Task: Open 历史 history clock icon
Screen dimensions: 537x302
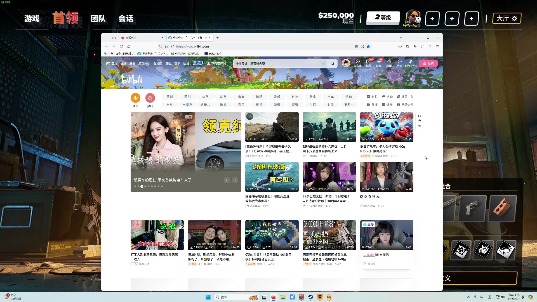Action: tap(400, 63)
